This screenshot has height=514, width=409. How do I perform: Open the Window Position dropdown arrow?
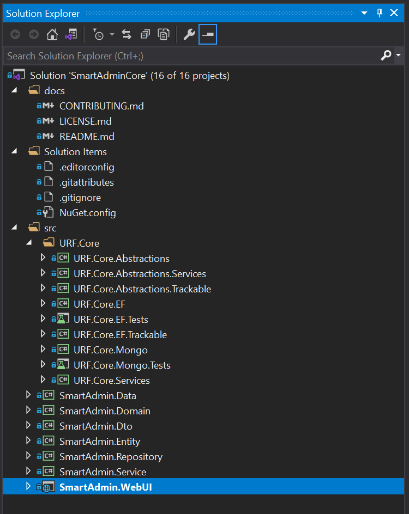(x=364, y=13)
